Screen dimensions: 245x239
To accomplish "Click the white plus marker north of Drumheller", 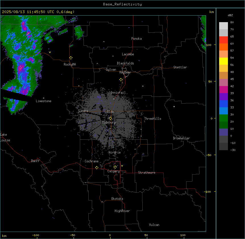I will (x=174, y=106).
